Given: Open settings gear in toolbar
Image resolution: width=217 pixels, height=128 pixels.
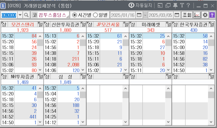Looking at the screenshot, I should 205,15.
